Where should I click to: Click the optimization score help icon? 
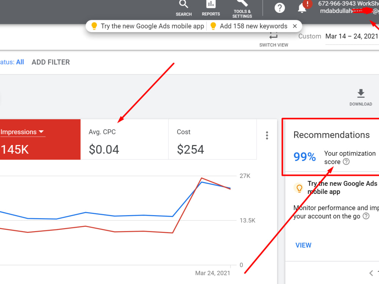point(346,162)
